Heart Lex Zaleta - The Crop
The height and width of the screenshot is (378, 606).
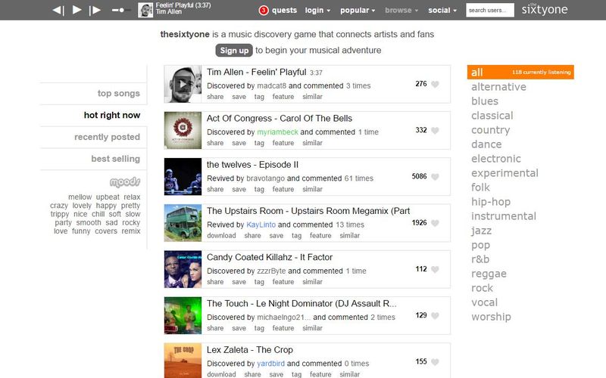435,362
